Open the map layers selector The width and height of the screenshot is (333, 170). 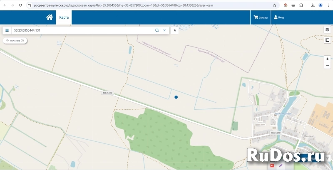328,30
